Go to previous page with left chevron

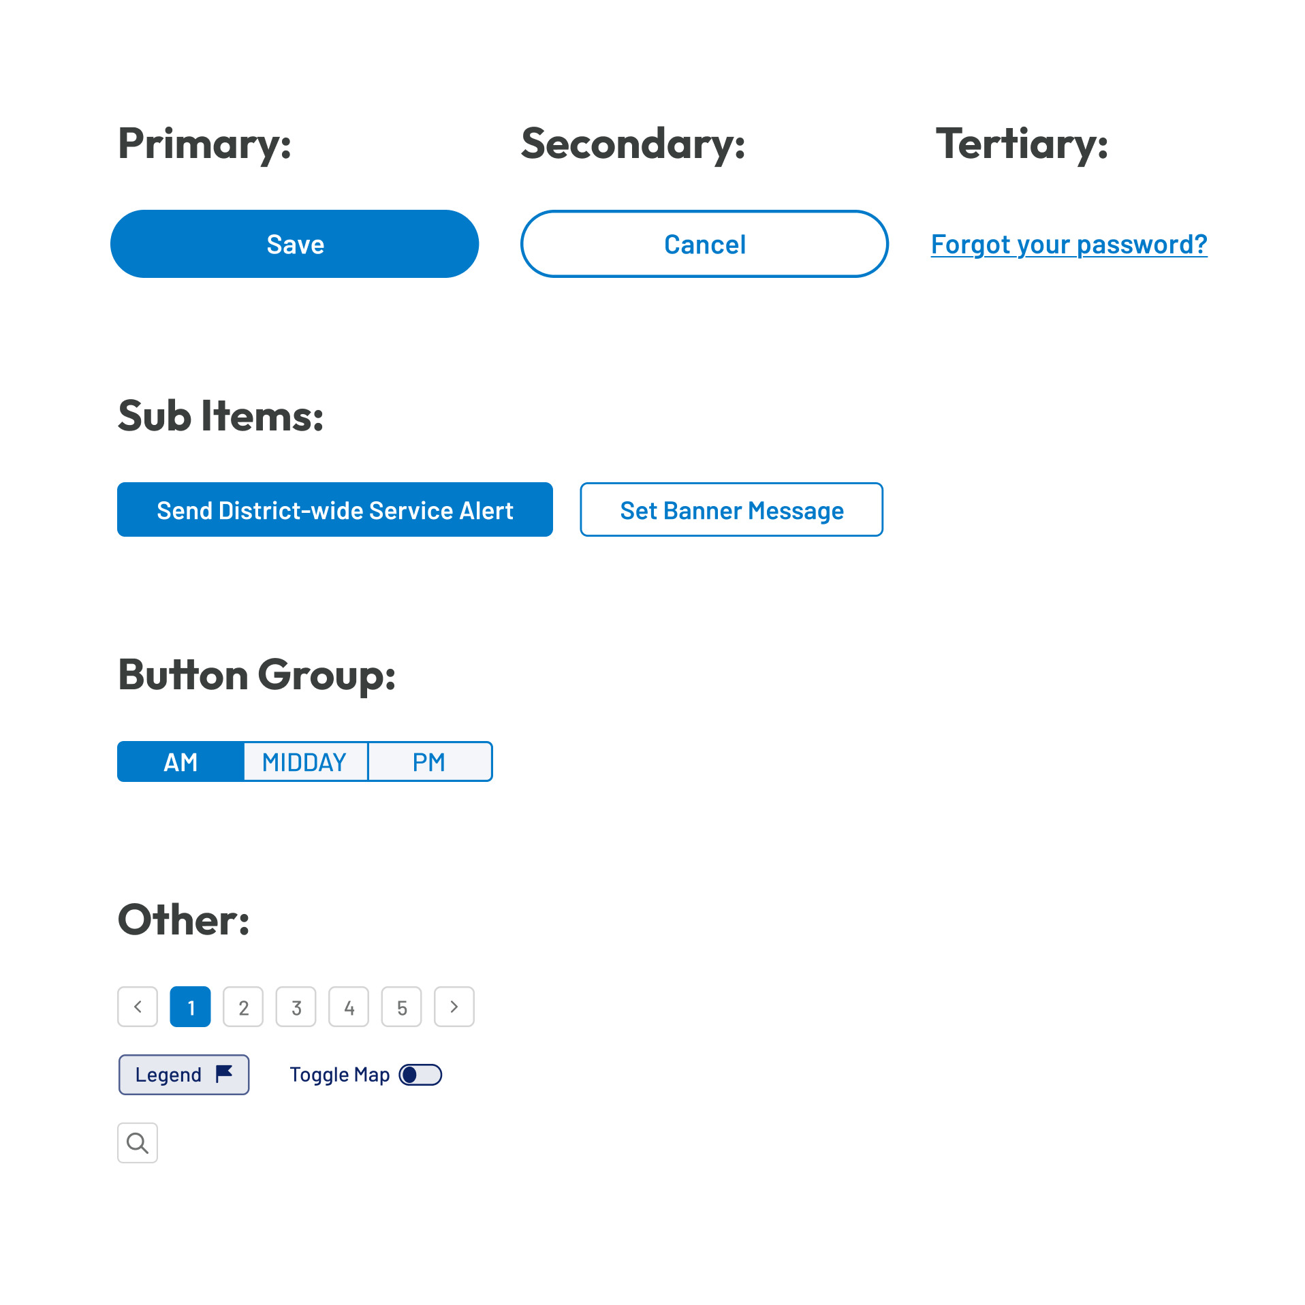coord(138,1007)
